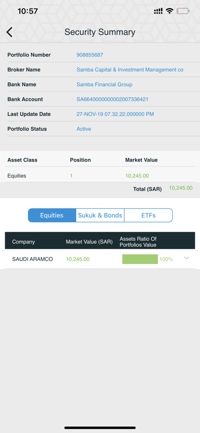
Task: Tap the 27-NOV-19 last update date
Action: click(115, 114)
